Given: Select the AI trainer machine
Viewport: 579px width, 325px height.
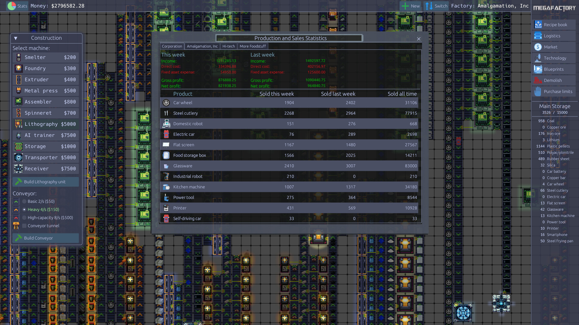Looking at the screenshot, I should [45, 135].
